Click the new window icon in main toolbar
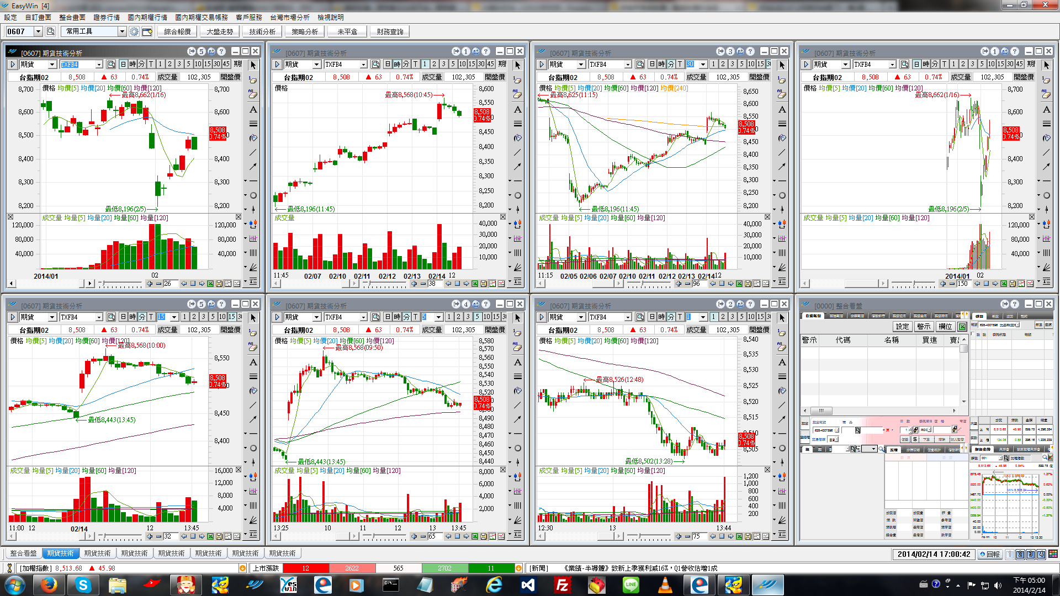Screen dimensions: 1060x596 pyautogui.click(x=147, y=31)
